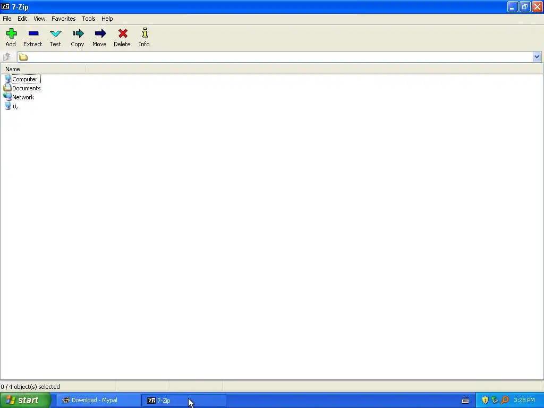
Task: Click inside the address path field
Action: pyautogui.click(x=279, y=57)
